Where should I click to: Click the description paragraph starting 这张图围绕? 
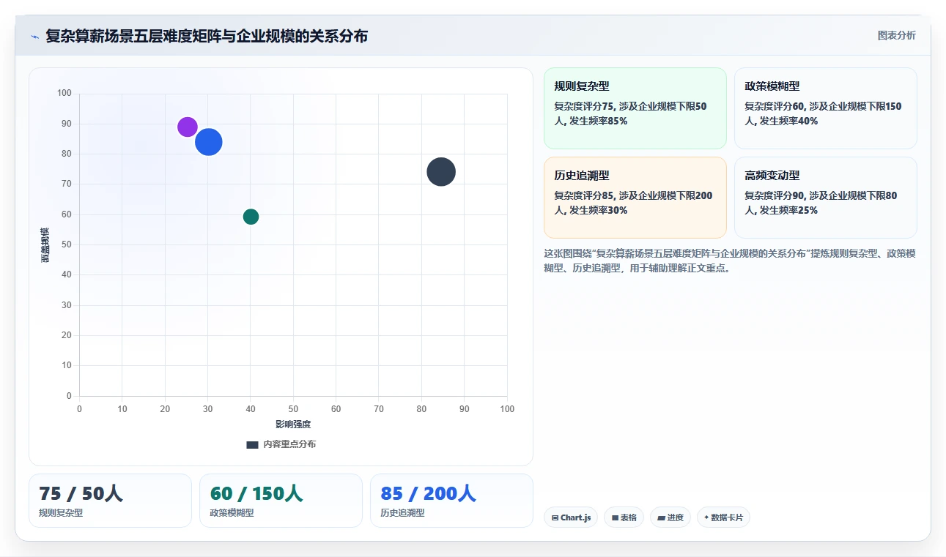pos(730,261)
